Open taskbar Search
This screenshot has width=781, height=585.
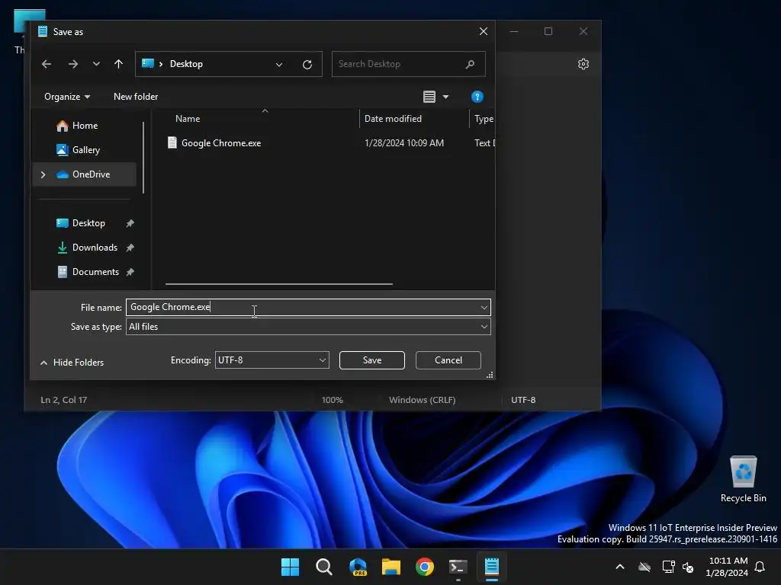[323, 567]
